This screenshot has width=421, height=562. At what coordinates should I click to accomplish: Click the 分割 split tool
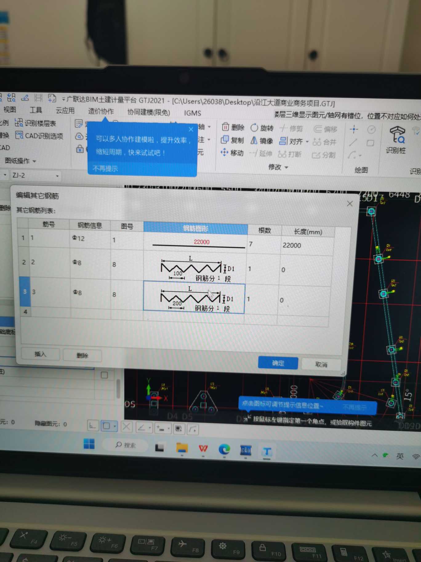323,155
